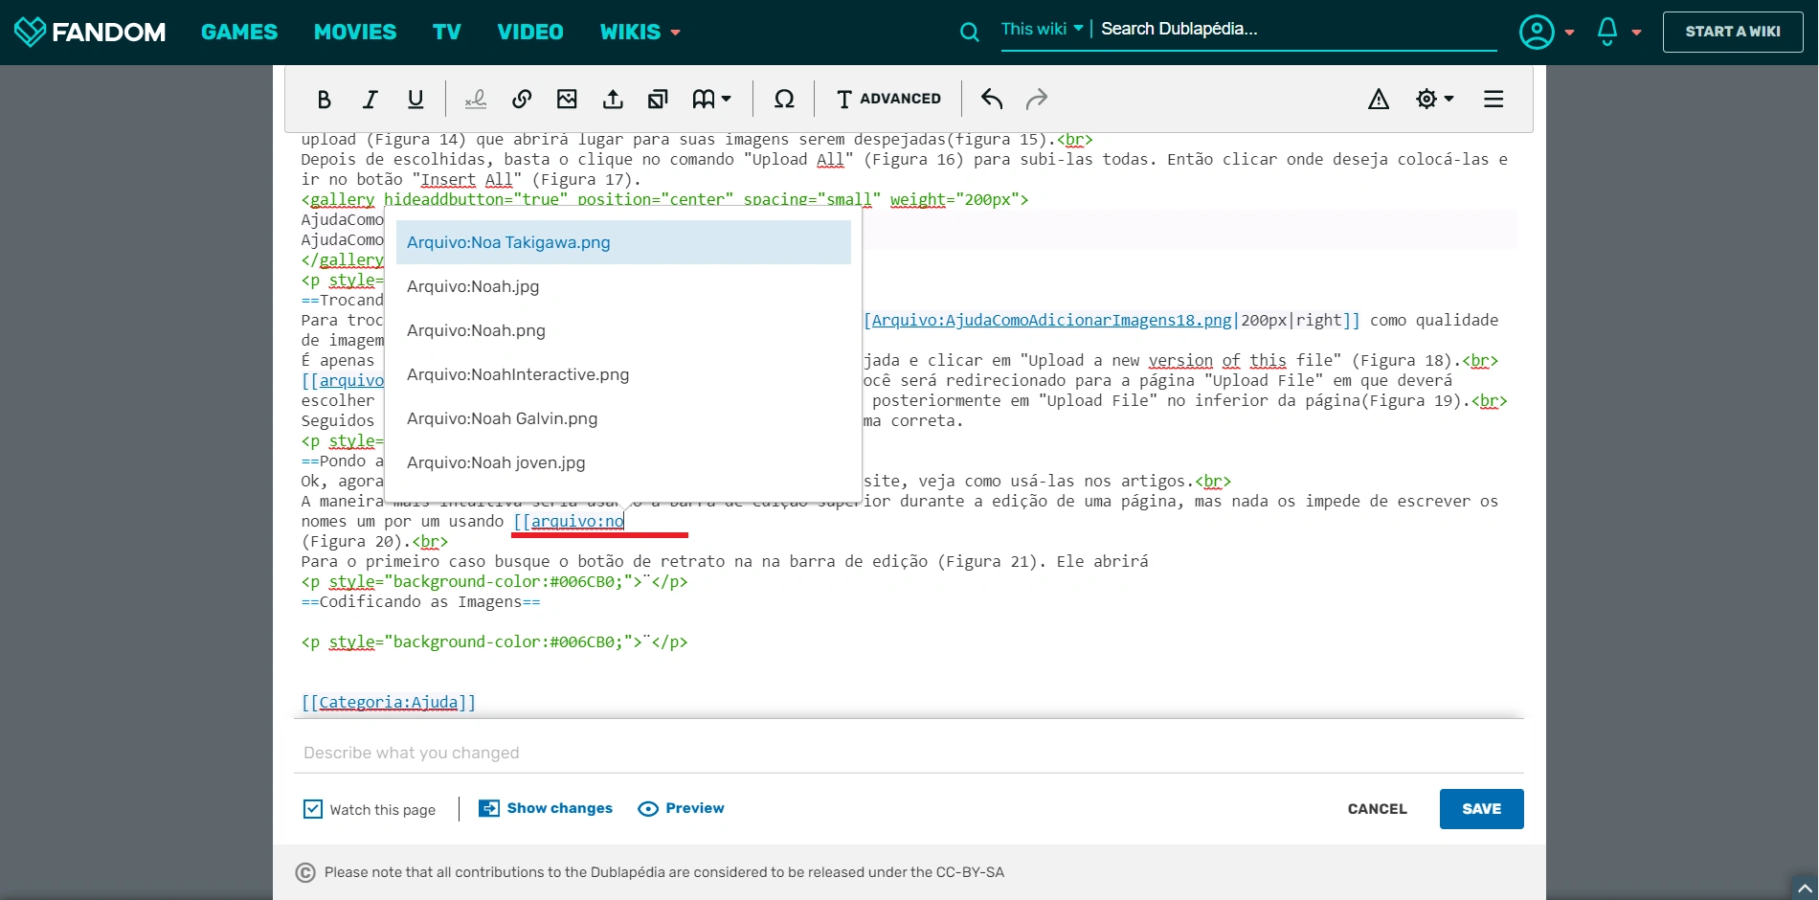The image size is (1819, 900).
Task: Open the user account menu
Action: (x=1546, y=32)
